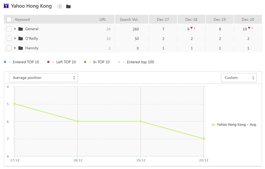Click red down arrow in General Dec-18
Image resolution: width=265 pixels, height=169 pixels.
191,28
